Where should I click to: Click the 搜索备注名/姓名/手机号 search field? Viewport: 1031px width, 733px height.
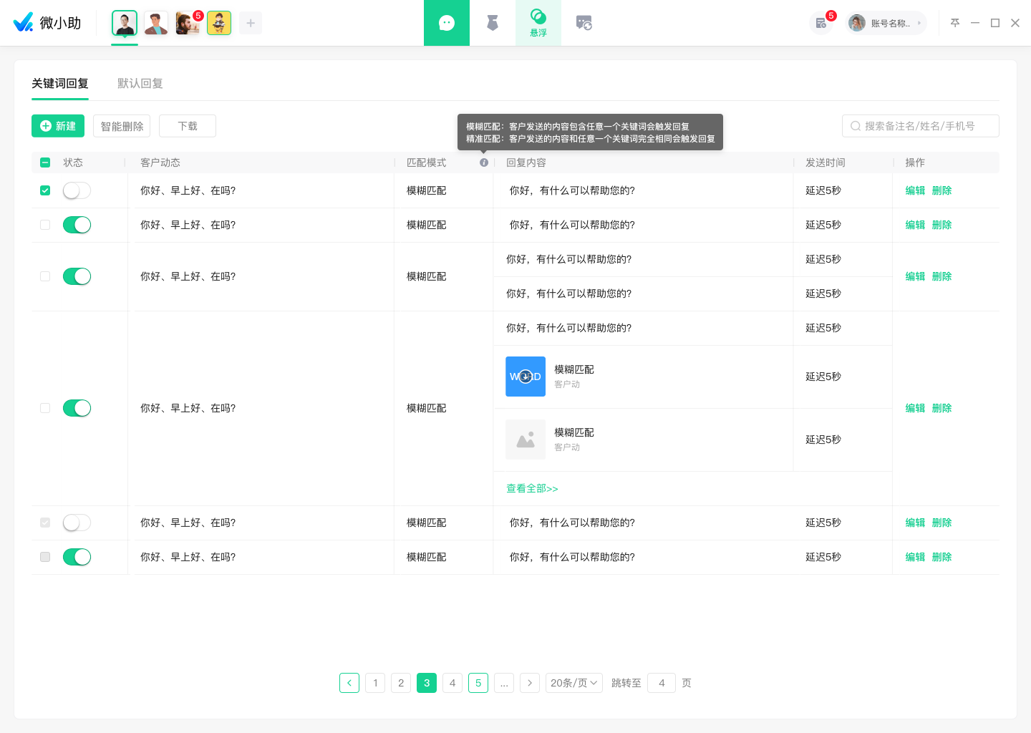point(921,126)
